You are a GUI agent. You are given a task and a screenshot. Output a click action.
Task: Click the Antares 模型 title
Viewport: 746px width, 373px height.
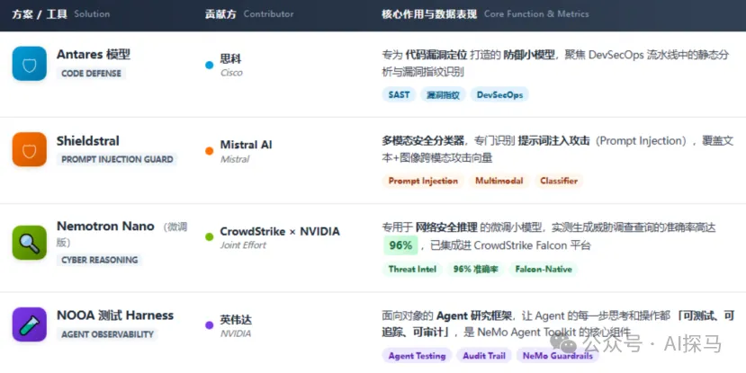(x=94, y=54)
